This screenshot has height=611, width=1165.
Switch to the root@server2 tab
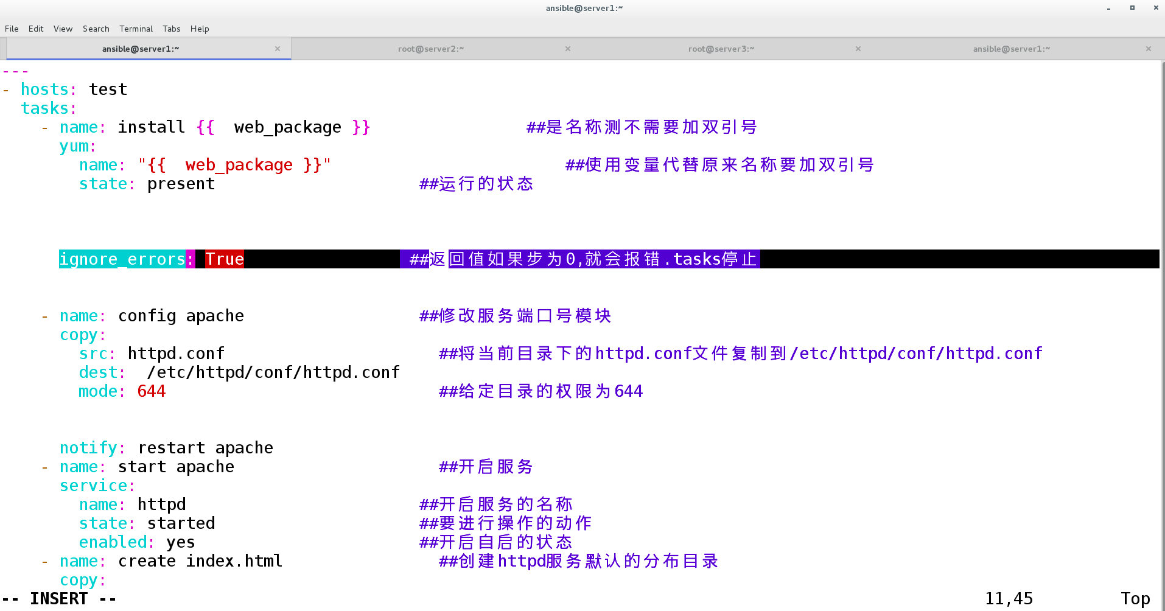click(x=431, y=49)
